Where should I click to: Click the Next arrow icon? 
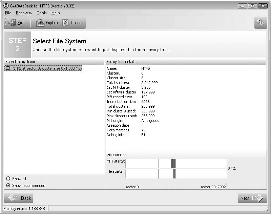pyautogui.click(x=258, y=198)
